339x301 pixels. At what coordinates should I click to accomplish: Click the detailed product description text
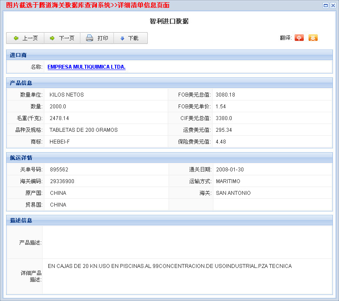pos(169,266)
